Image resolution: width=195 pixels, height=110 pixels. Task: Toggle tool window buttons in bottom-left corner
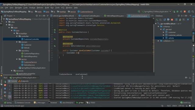click(2, 106)
